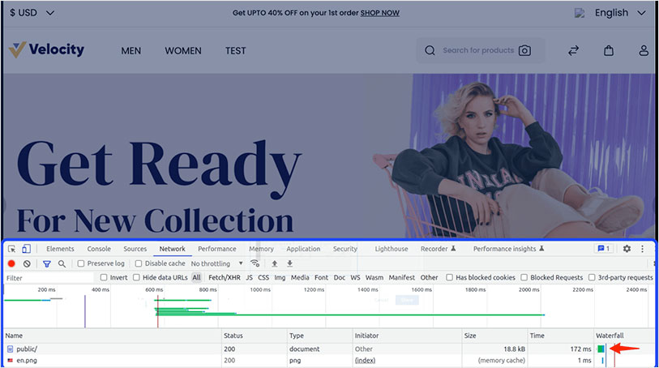
Task: Toggle the device toolbar icon
Action: pos(26,249)
